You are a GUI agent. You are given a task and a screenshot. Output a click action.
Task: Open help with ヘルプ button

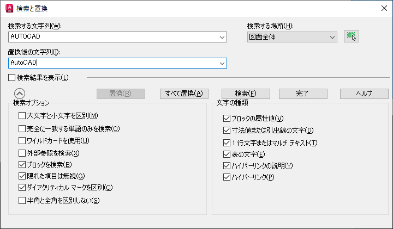(364, 94)
